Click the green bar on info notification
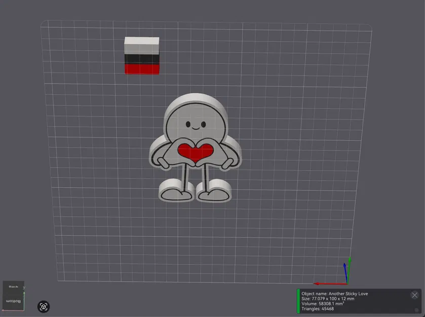 (298, 301)
